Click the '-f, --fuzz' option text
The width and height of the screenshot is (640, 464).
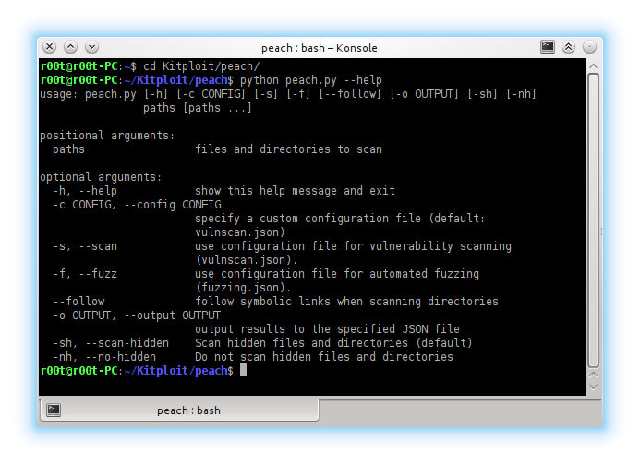(x=85, y=274)
